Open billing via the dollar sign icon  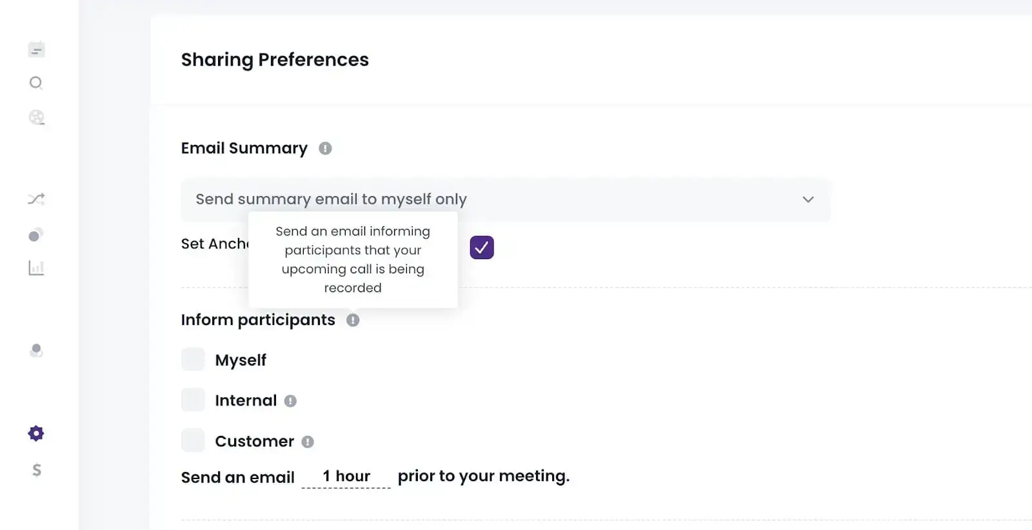click(36, 470)
